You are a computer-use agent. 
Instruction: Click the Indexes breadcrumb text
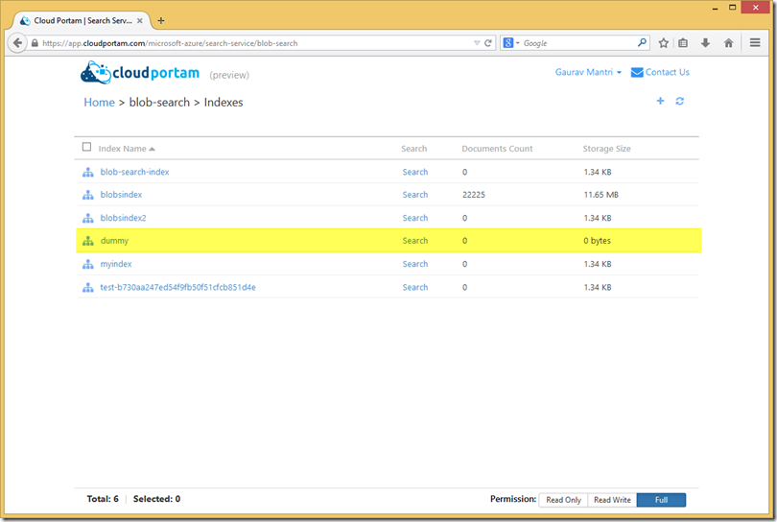coord(224,103)
